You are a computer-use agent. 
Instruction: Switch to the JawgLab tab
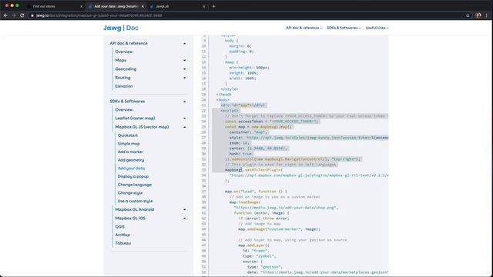coord(178,6)
